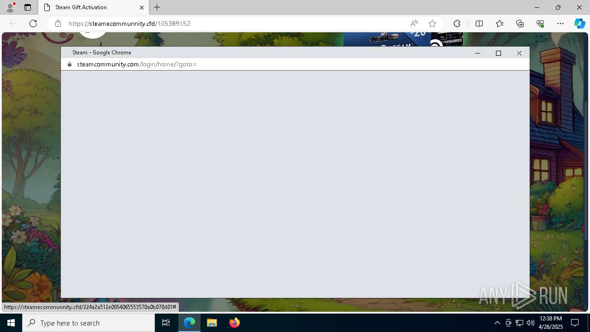Open File Explorer from taskbar
This screenshot has width=590, height=332.
click(212, 323)
